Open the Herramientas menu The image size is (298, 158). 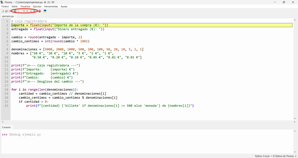tap(51, 6)
